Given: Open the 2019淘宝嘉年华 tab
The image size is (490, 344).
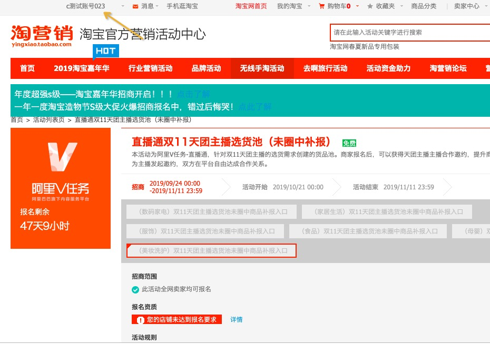Looking at the screenshot, I should tap(82, 68).
